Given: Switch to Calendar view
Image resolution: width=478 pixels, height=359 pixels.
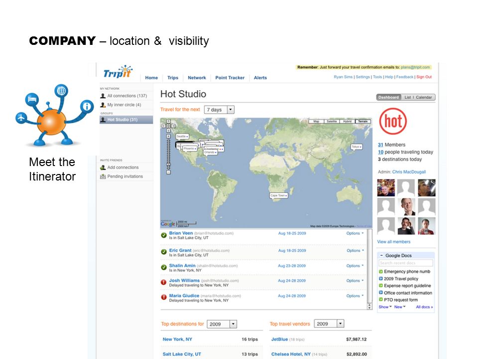Looking at the screenshot, I should pos(424,97).
